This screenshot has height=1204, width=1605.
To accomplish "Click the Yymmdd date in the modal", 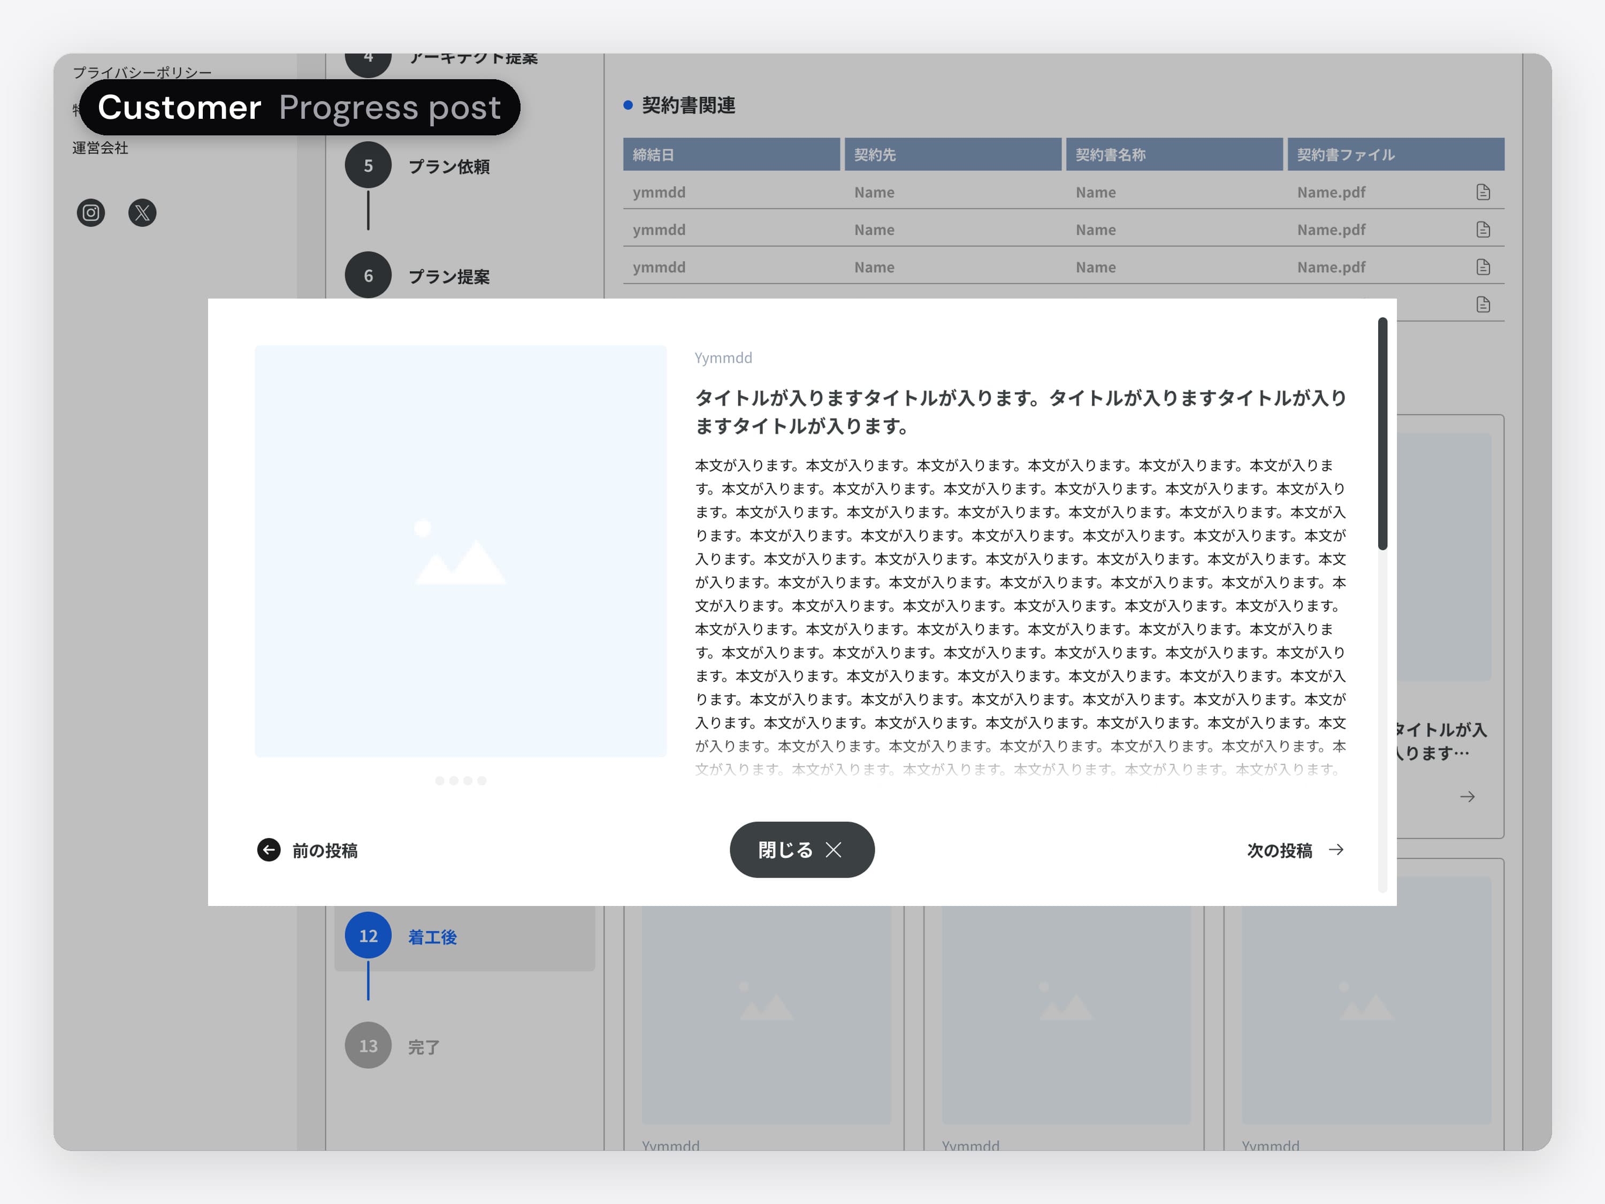I will click(723, 358).
